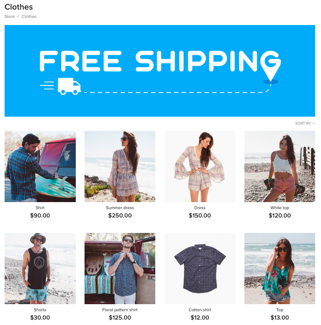Screen dimensions: 321x325
Task: Click the delivery truck icon in banner
Action: (x=69, y=86)
